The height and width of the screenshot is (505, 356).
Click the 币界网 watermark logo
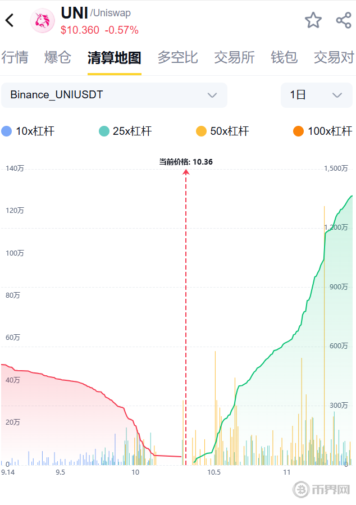click(322, 490)
